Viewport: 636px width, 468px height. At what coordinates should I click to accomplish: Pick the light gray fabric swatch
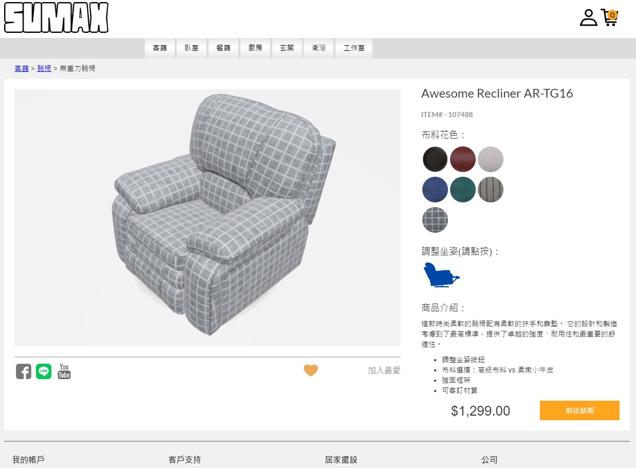coord(491,159)
